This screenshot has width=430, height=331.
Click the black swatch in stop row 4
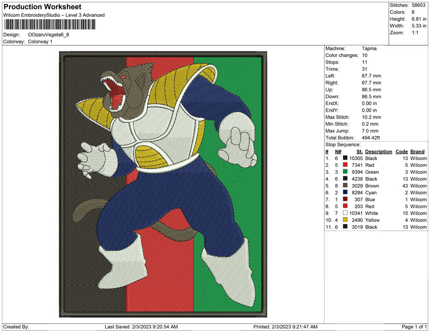point(345,179)
